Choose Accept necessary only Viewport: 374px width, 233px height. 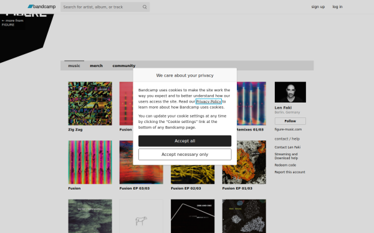(185, 155)
